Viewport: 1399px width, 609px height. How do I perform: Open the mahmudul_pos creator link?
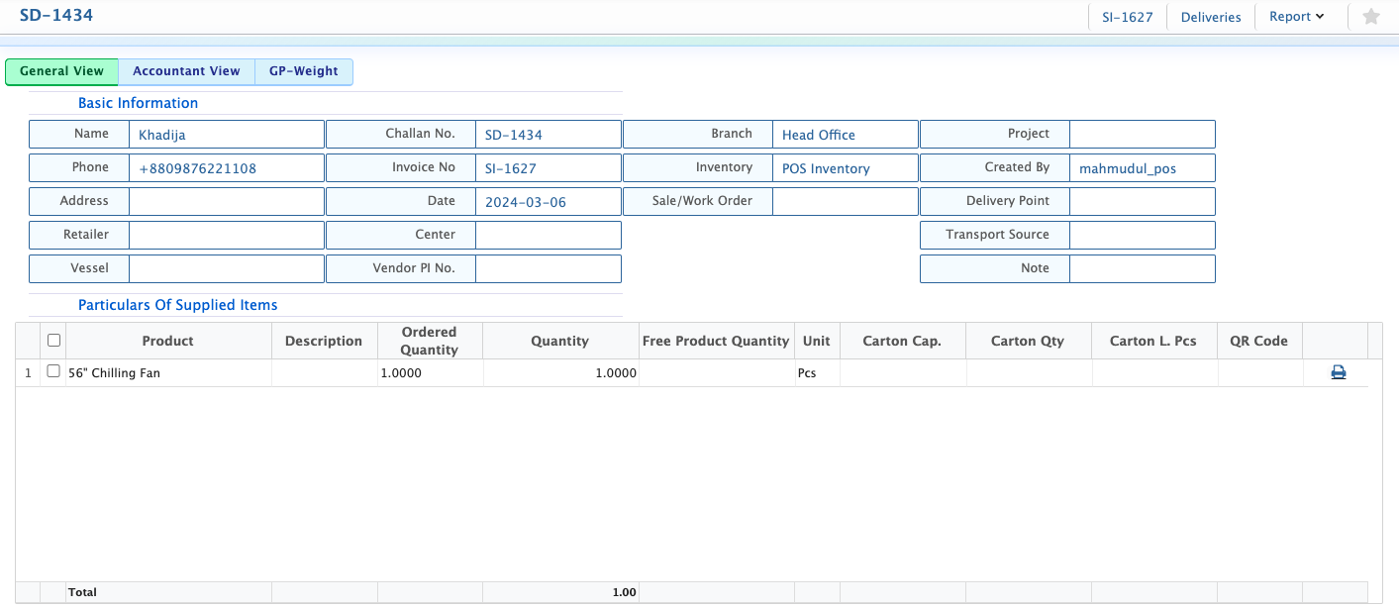click(1127, 169)
